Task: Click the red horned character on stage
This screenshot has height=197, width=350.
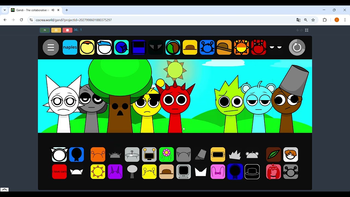Action: coord(175,105)
